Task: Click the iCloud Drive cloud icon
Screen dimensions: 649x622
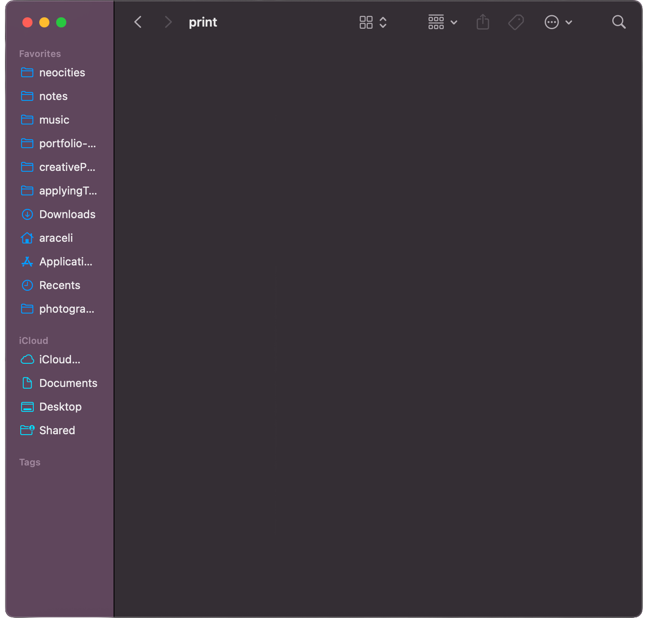Action: [x=27, y=360]
